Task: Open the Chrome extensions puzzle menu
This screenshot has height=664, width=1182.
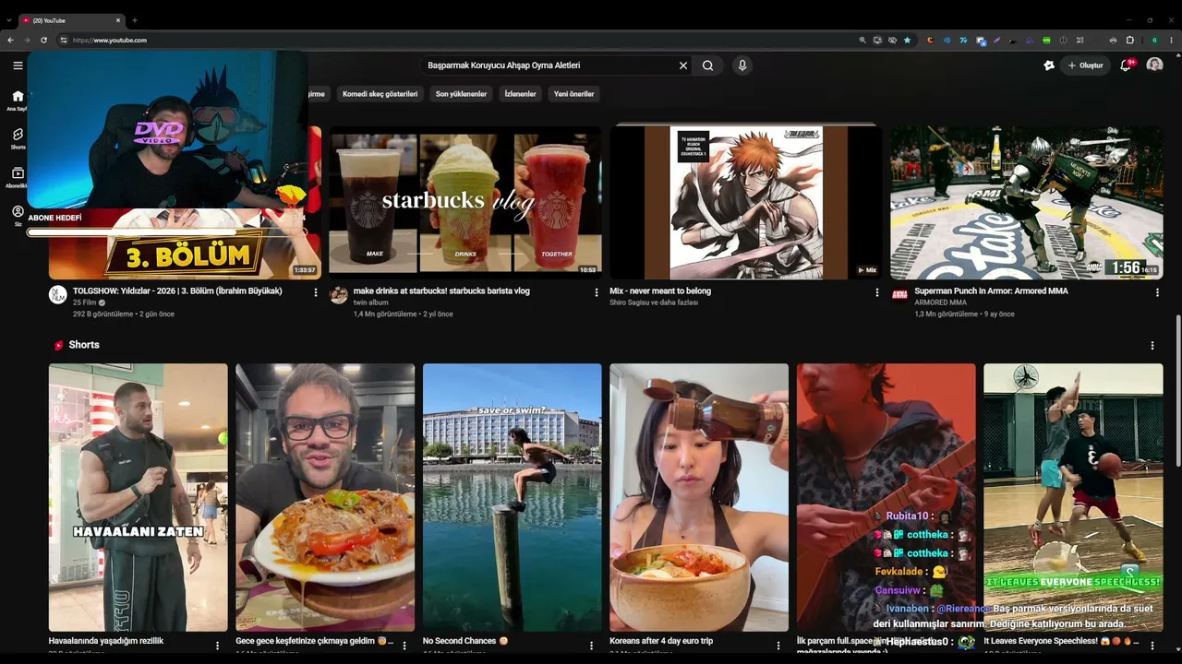Action: (1129, 41)
